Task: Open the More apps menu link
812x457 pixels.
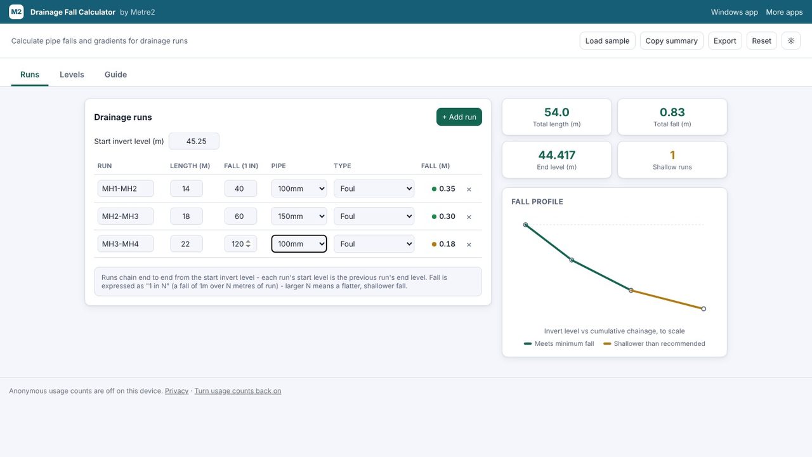Action: (784, 12)
